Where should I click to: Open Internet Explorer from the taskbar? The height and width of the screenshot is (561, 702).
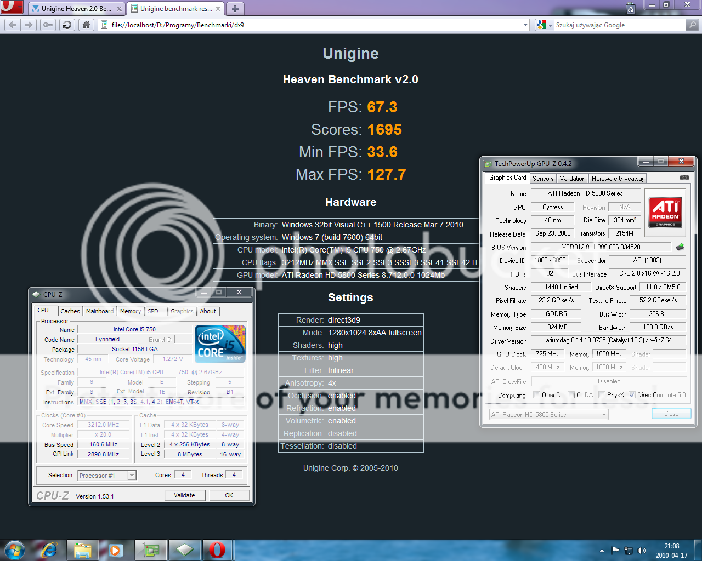click(x=49, y=549)
